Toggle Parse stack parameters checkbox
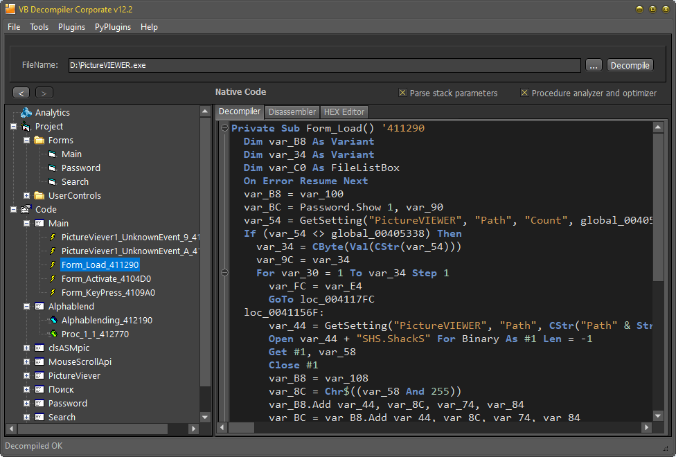The width and height of the screenshot is (676, 457). pos(402,93)
